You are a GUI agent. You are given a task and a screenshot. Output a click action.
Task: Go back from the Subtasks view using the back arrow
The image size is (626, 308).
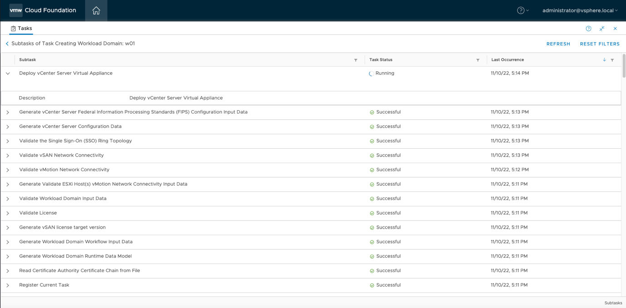(7, 44)
